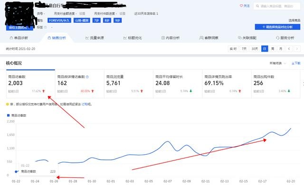Select the 30天 time range
304x185 pixels.
(x=255, y=49)
